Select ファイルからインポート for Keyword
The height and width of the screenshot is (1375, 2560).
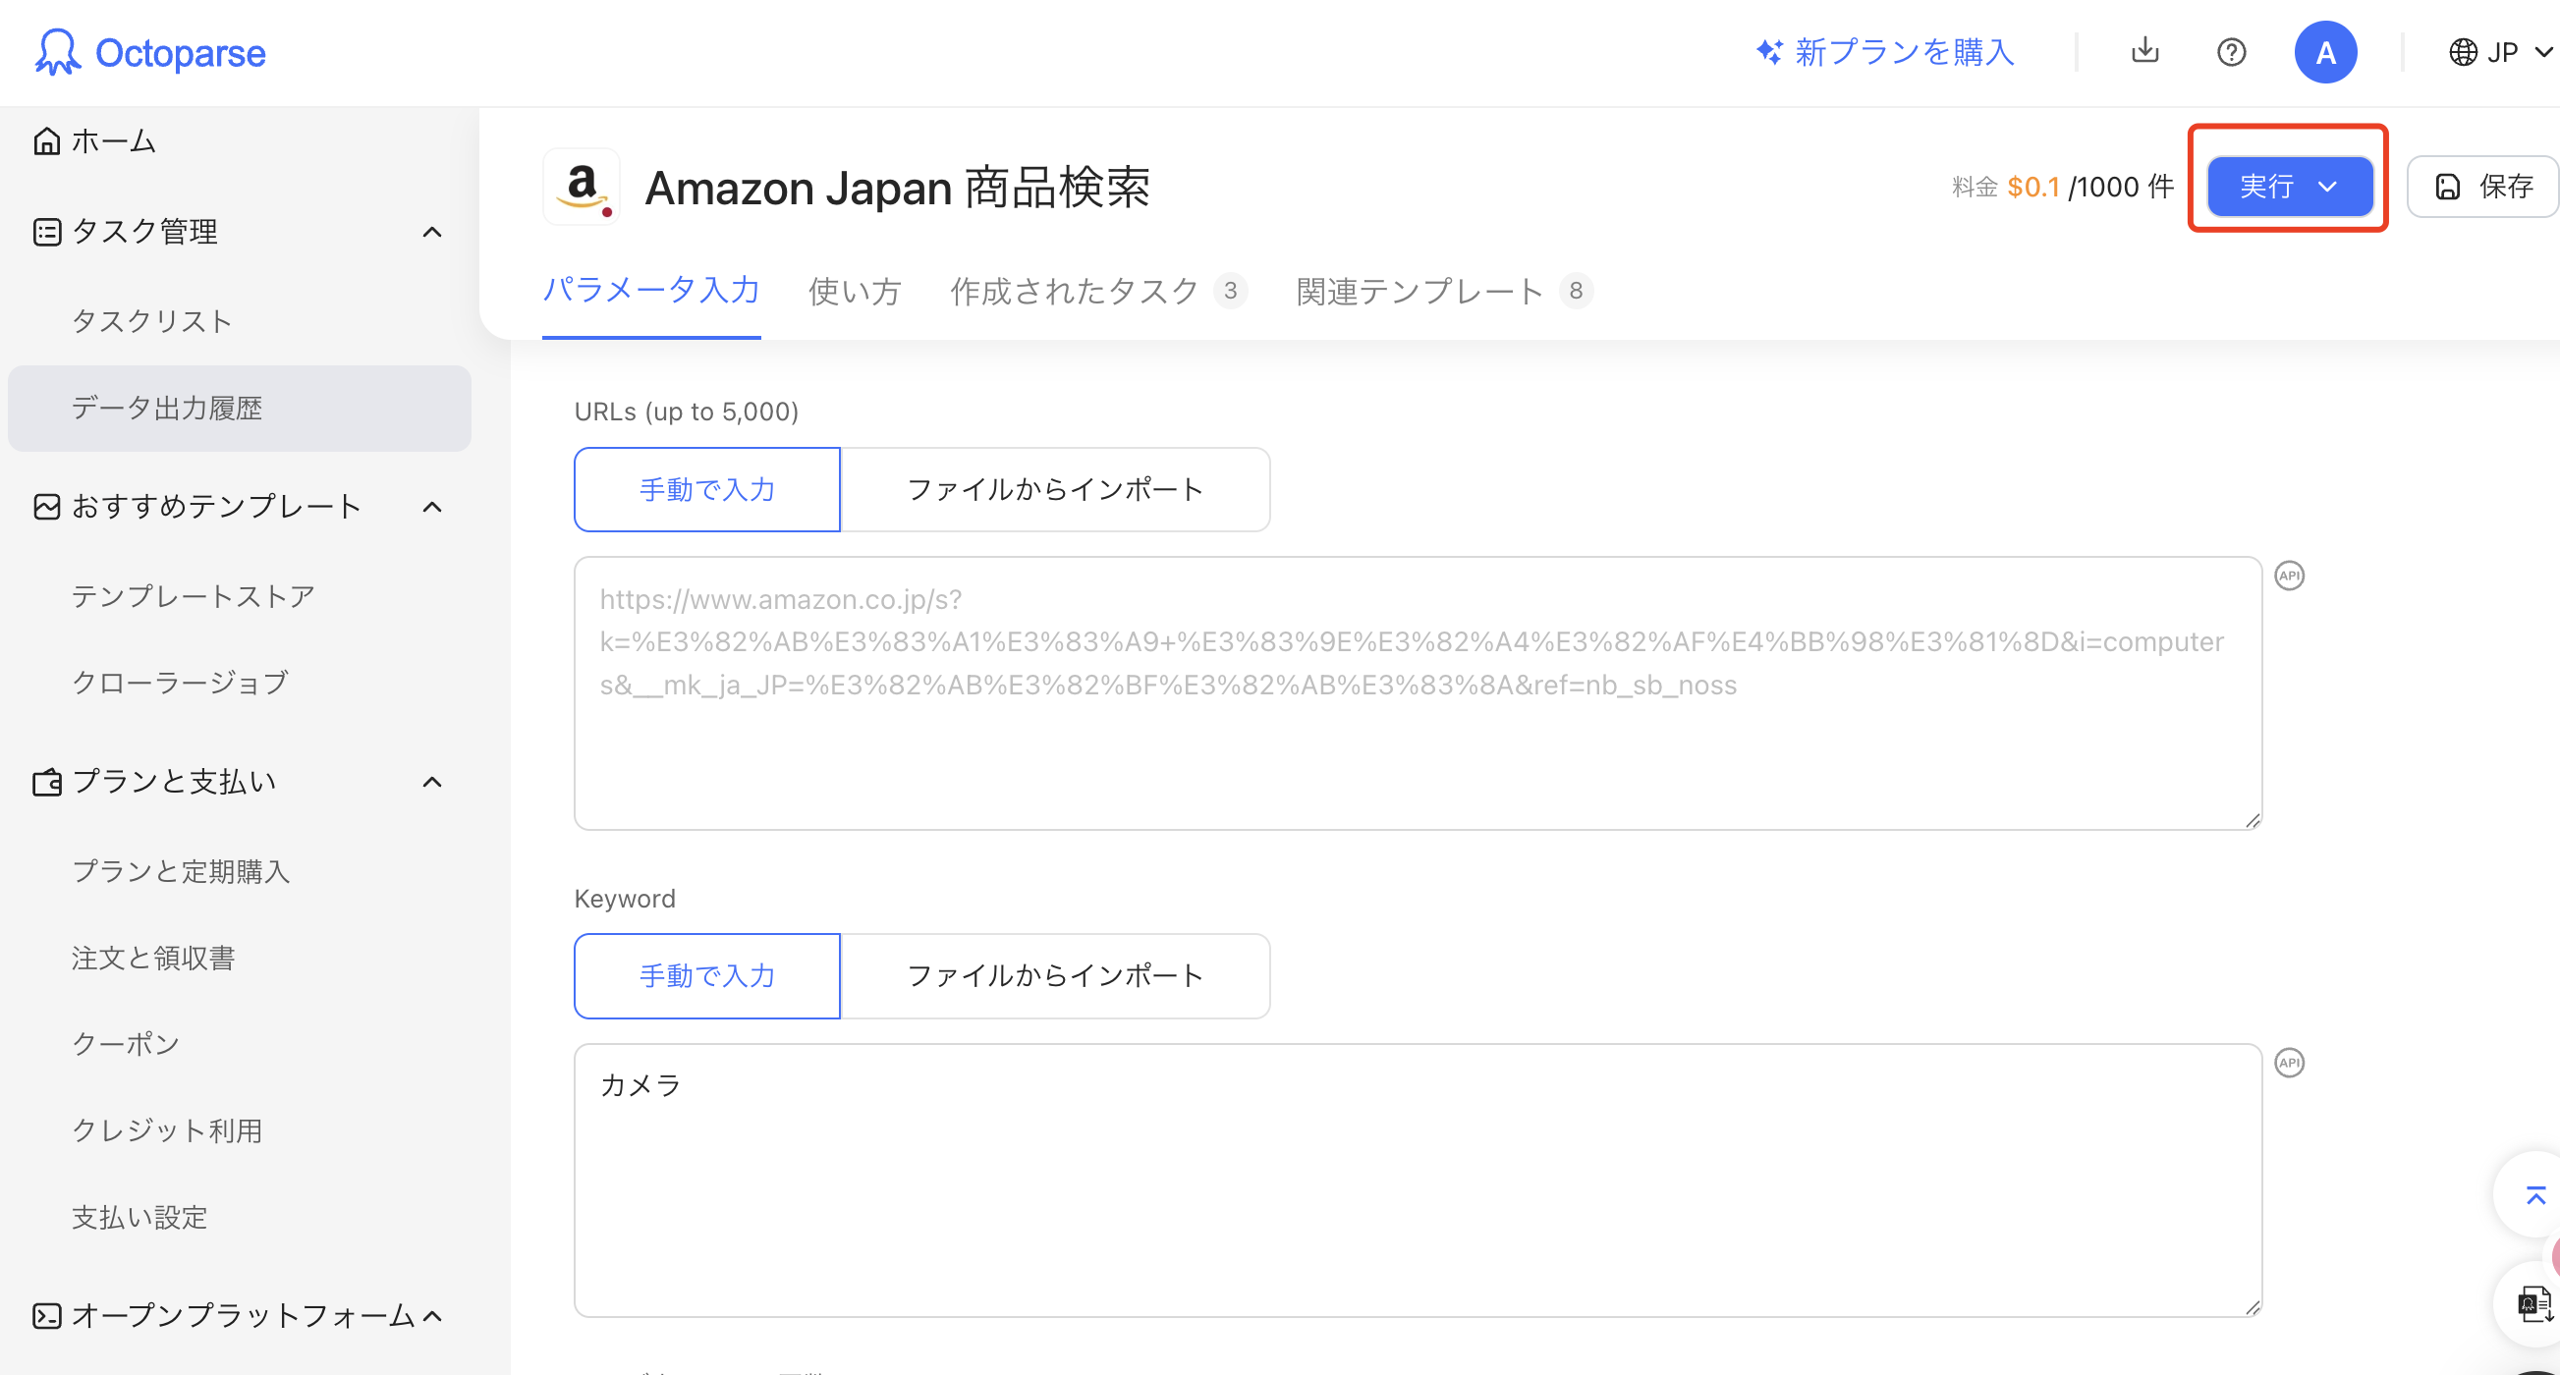click(1054, 975)
